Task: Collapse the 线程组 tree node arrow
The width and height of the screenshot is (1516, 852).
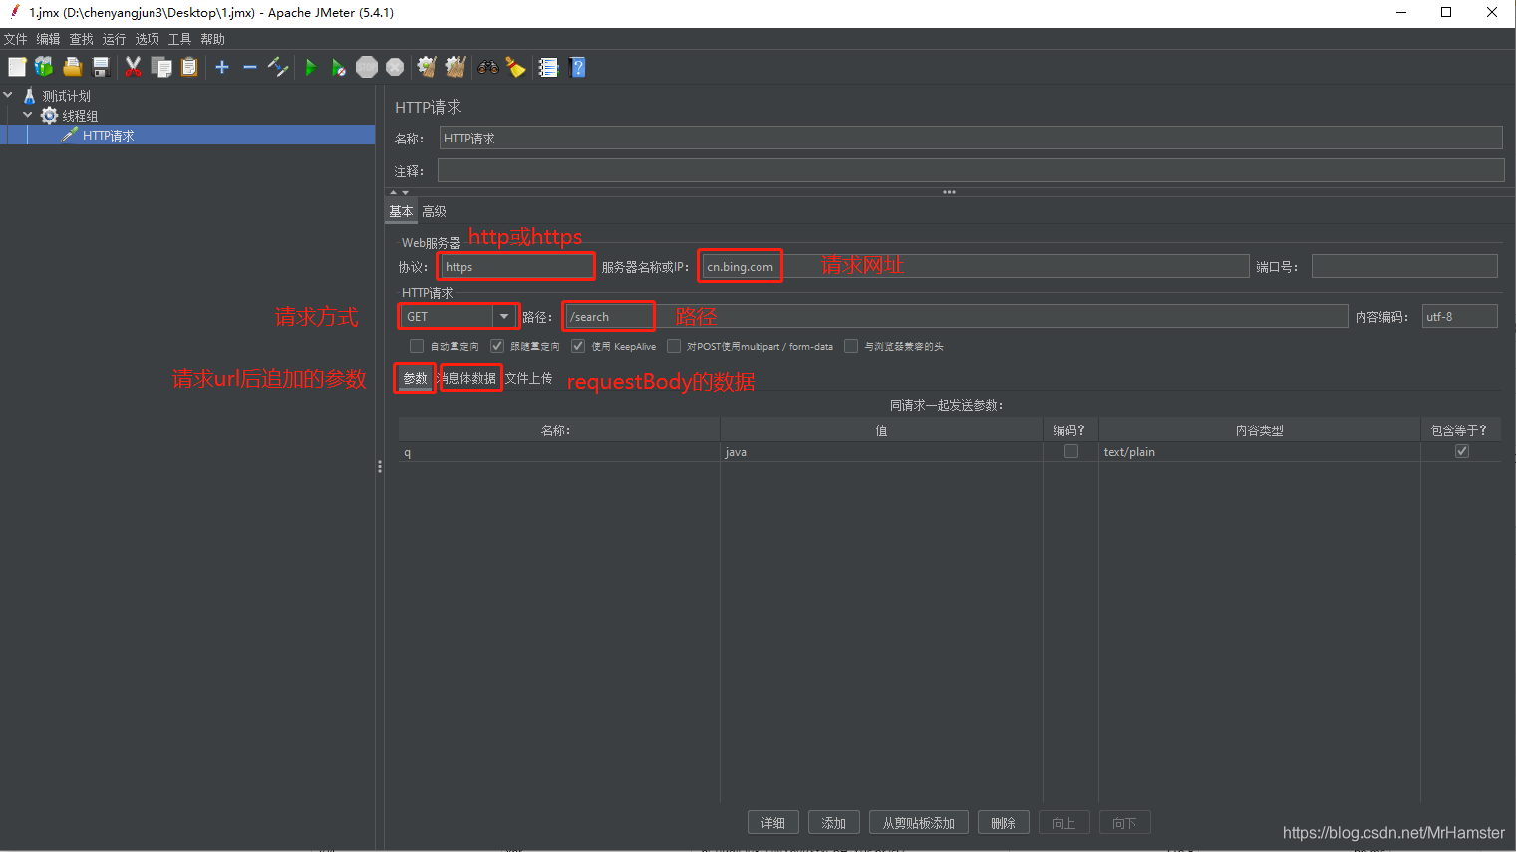Action: click(x=27, y=116)
